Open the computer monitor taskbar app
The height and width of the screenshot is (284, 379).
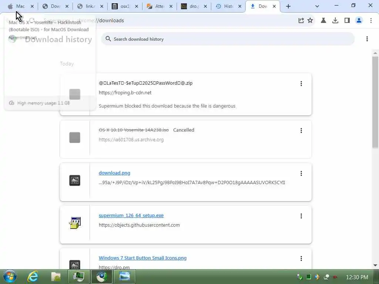click(x=78, y=277)
